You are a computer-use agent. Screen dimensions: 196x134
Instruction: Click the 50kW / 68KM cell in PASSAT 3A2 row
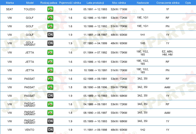click(x=119, y=96)
